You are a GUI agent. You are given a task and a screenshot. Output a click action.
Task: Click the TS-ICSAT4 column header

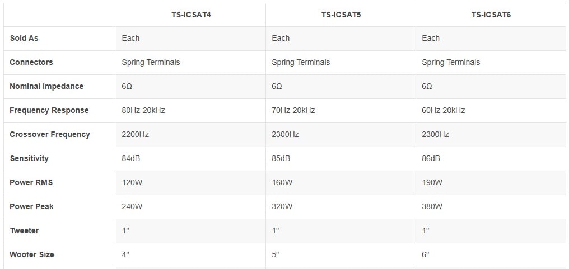[x=191, y=15]
